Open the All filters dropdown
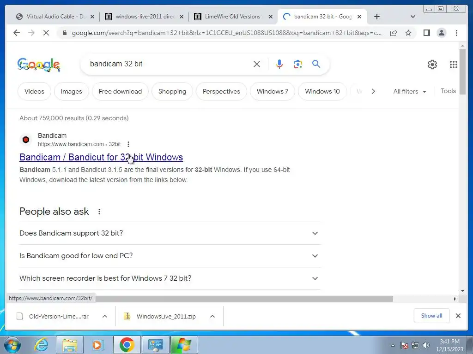The width and height of the screenshot is (473, 354). 410,91
